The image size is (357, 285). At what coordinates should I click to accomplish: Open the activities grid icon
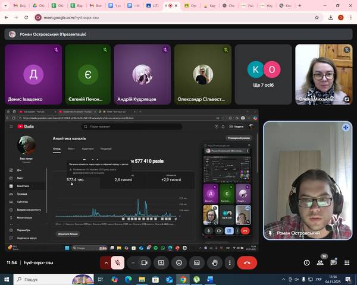347,262
